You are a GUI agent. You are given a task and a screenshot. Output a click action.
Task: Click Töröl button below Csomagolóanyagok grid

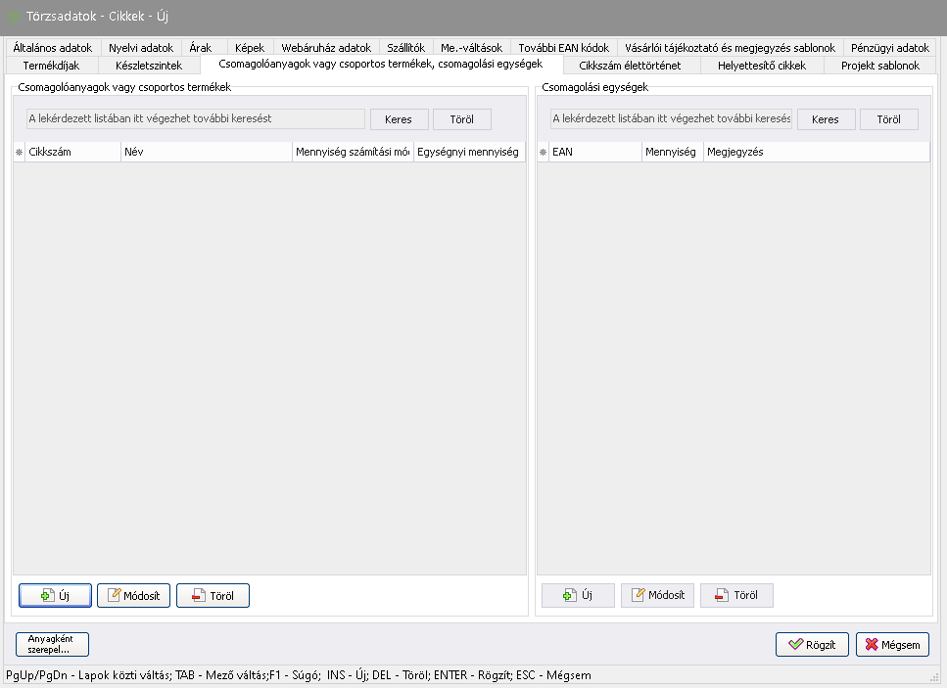[x=213, y=595]
